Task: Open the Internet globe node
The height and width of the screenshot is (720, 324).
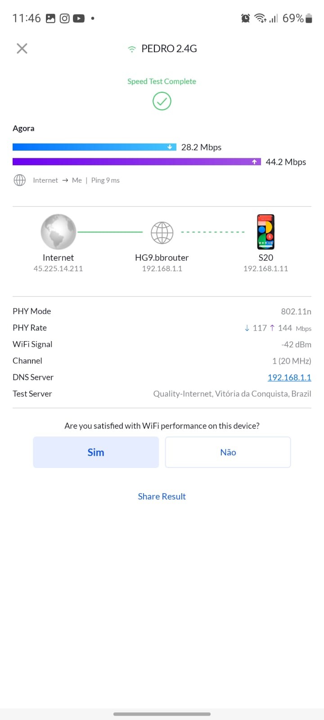Action: (58, 232)
